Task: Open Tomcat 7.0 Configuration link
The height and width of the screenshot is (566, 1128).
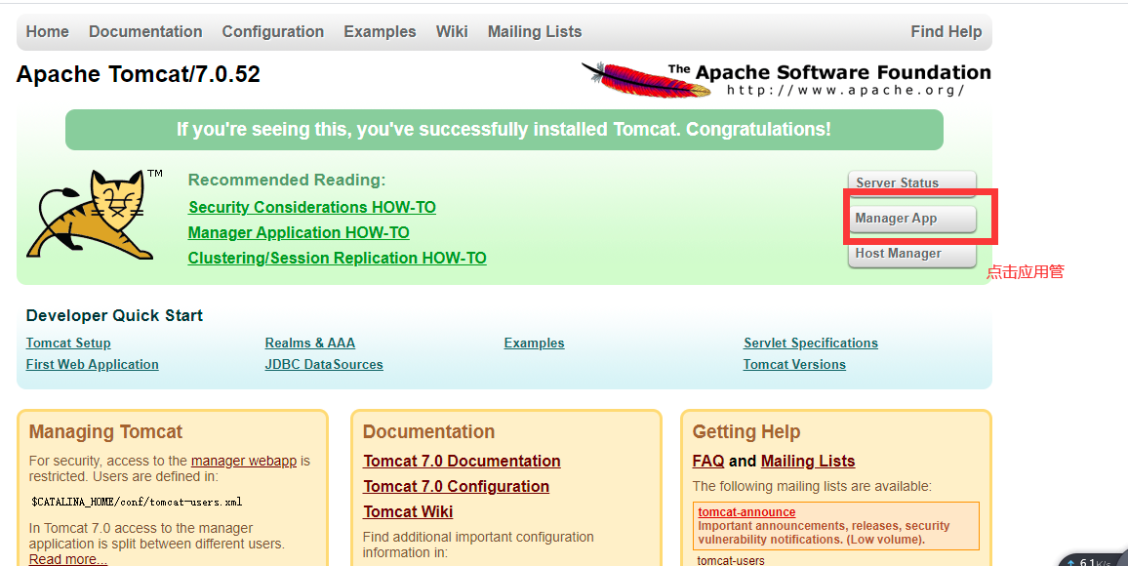Action: click(x=456, y=487)
